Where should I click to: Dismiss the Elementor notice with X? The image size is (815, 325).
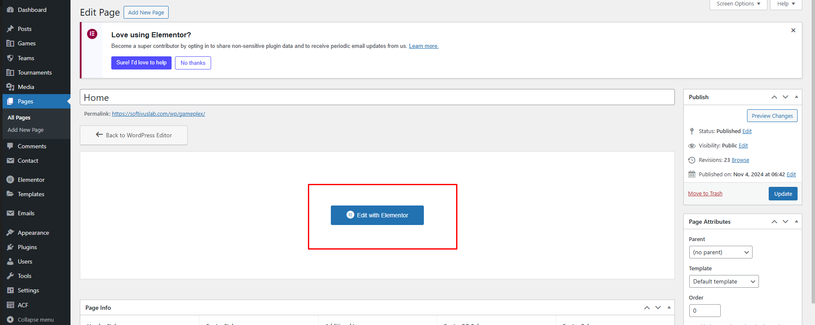pos(793,31)
